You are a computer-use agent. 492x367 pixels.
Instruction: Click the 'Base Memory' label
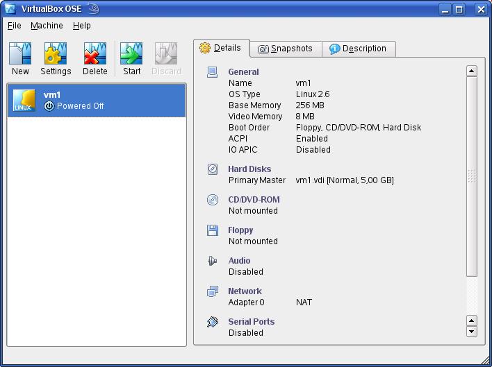255,105
